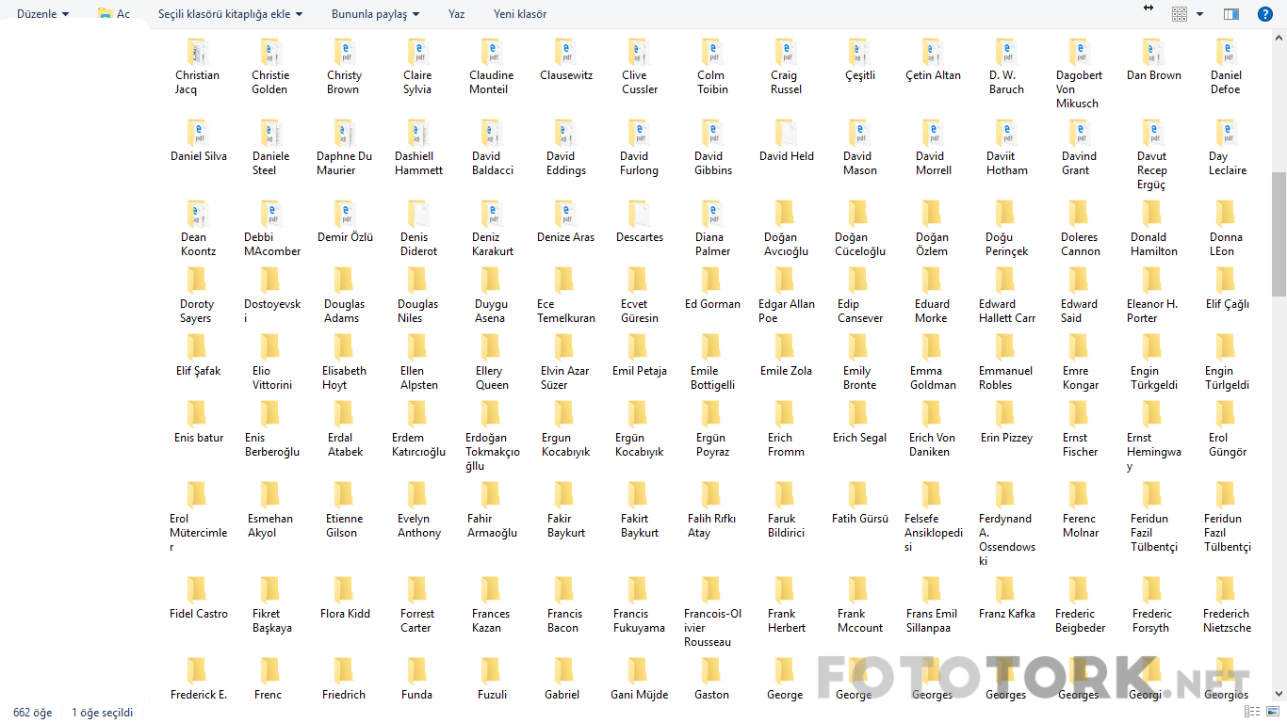Click the Christie Golden label
1287x723 pixels.
point(270,83)
